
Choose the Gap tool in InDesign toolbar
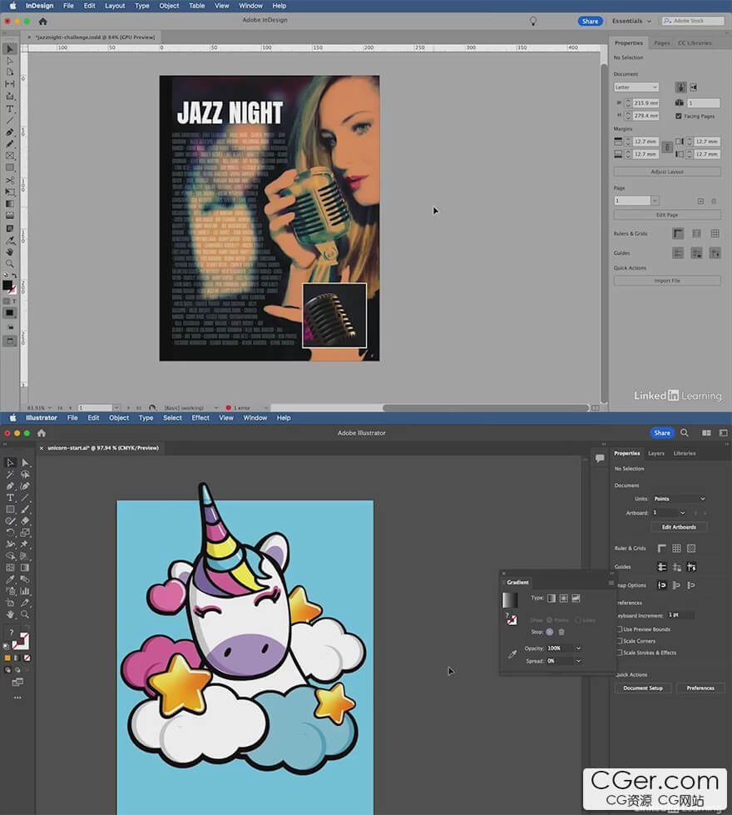tap(10, 84)
